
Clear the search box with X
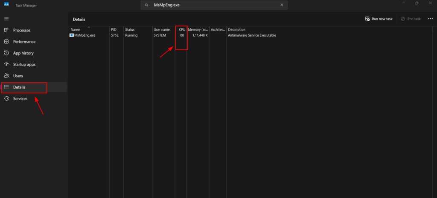282,5
